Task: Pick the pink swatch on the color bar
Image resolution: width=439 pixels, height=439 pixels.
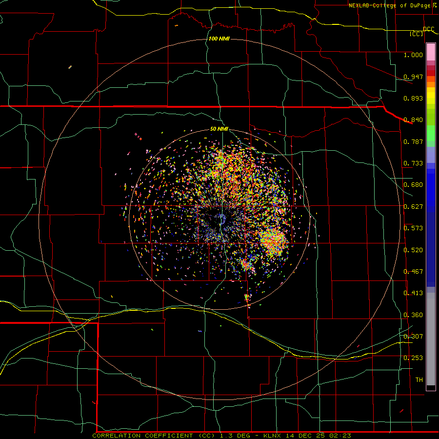Action: coord(431,52)
